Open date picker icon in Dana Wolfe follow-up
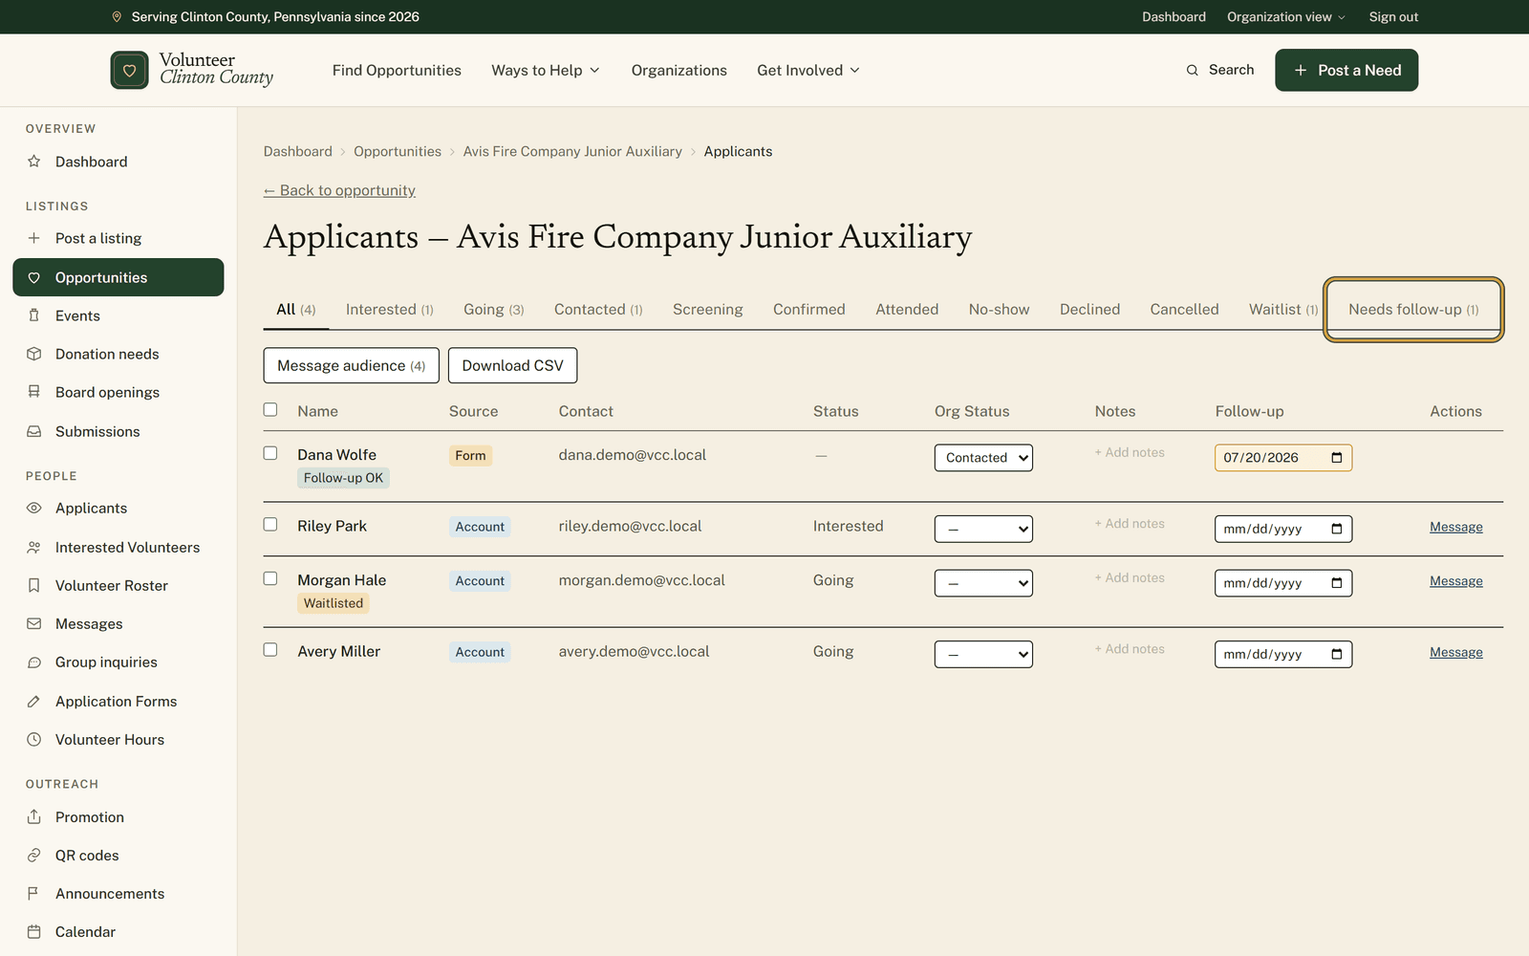Image resolution: width=1529 pixels, height=956 pixels. (1337, 458)
